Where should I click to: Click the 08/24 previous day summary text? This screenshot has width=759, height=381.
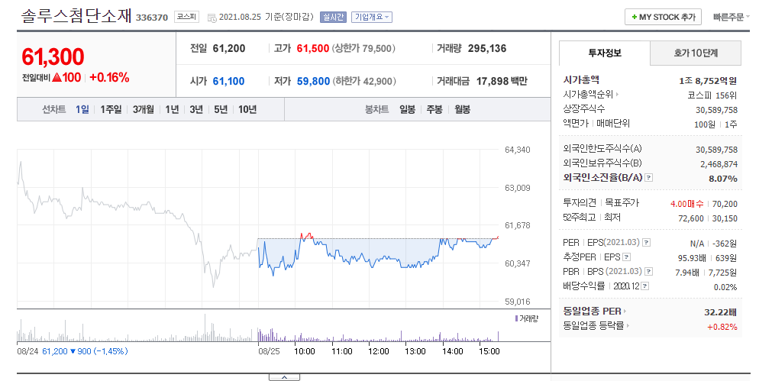[72, 351]
